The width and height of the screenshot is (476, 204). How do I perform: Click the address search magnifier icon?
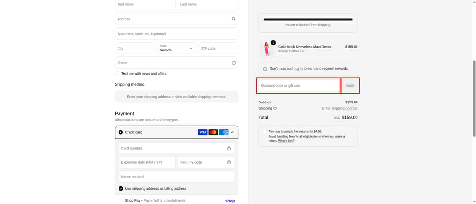pos(233,19)
